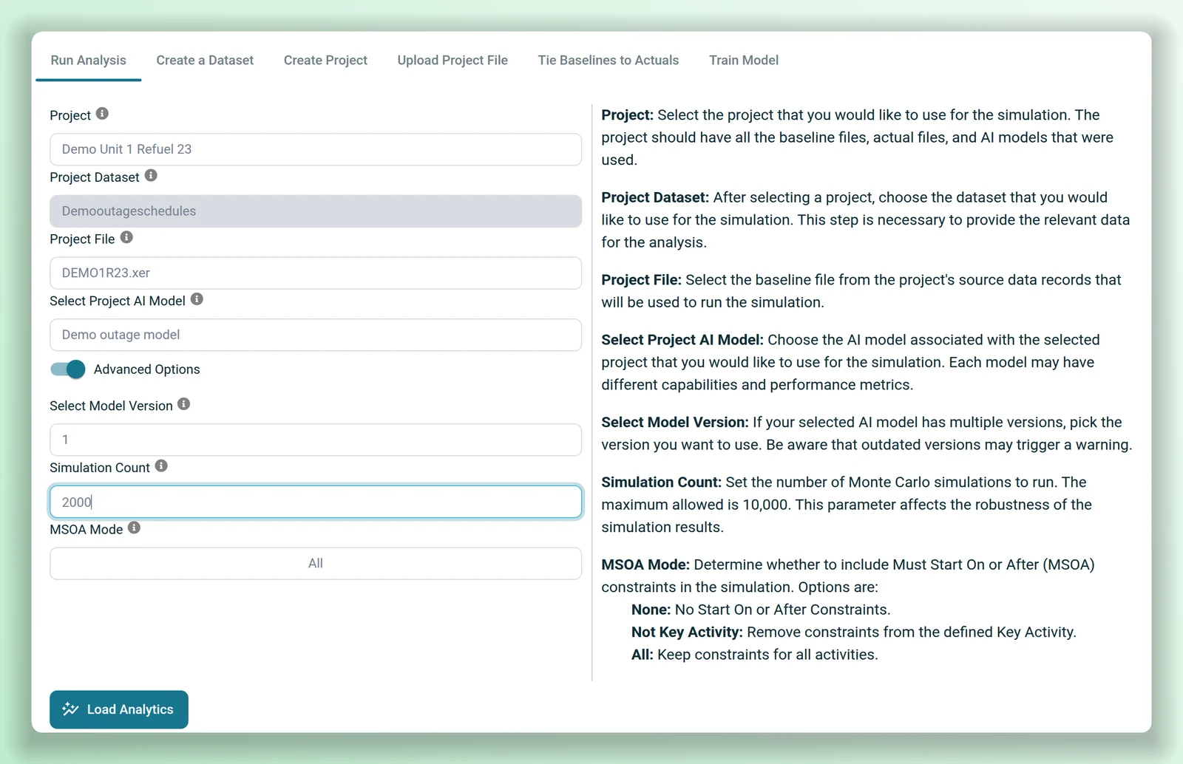Open the Project Dataset dropdown Demooutageschedules
This screenshot has height=764, width=1183.
click(x=316, y=211)
